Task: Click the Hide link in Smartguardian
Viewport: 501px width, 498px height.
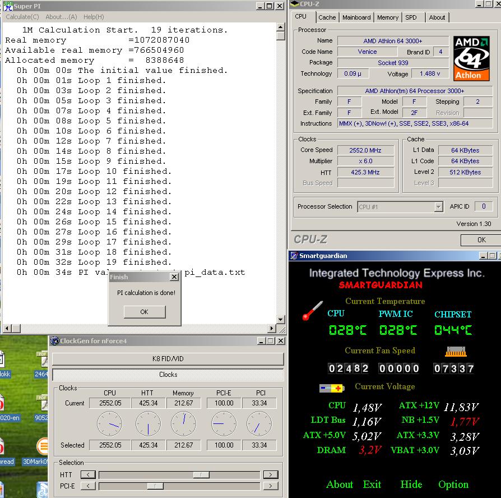Action: 411,485
